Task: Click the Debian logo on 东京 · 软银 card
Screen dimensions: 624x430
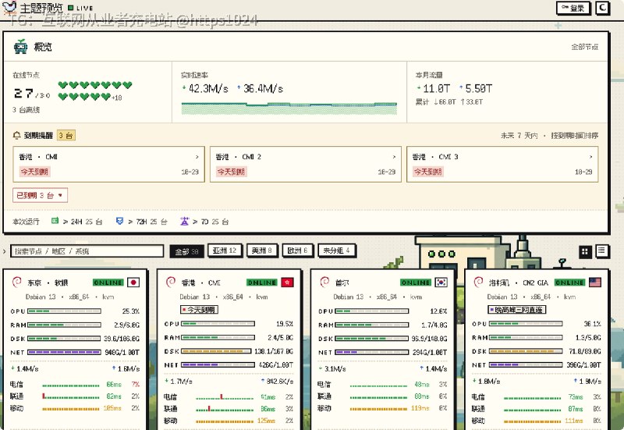Action: (16, 283)
